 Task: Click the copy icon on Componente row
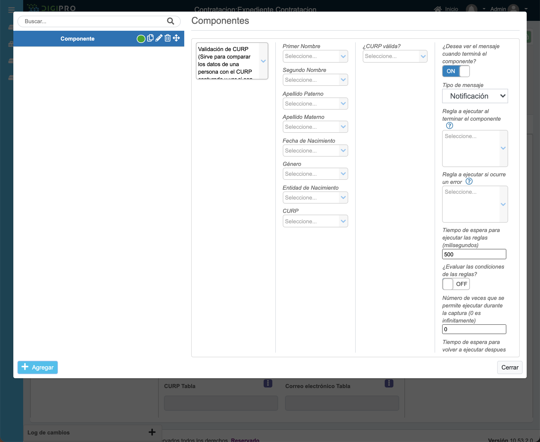[x=150, y=38]
